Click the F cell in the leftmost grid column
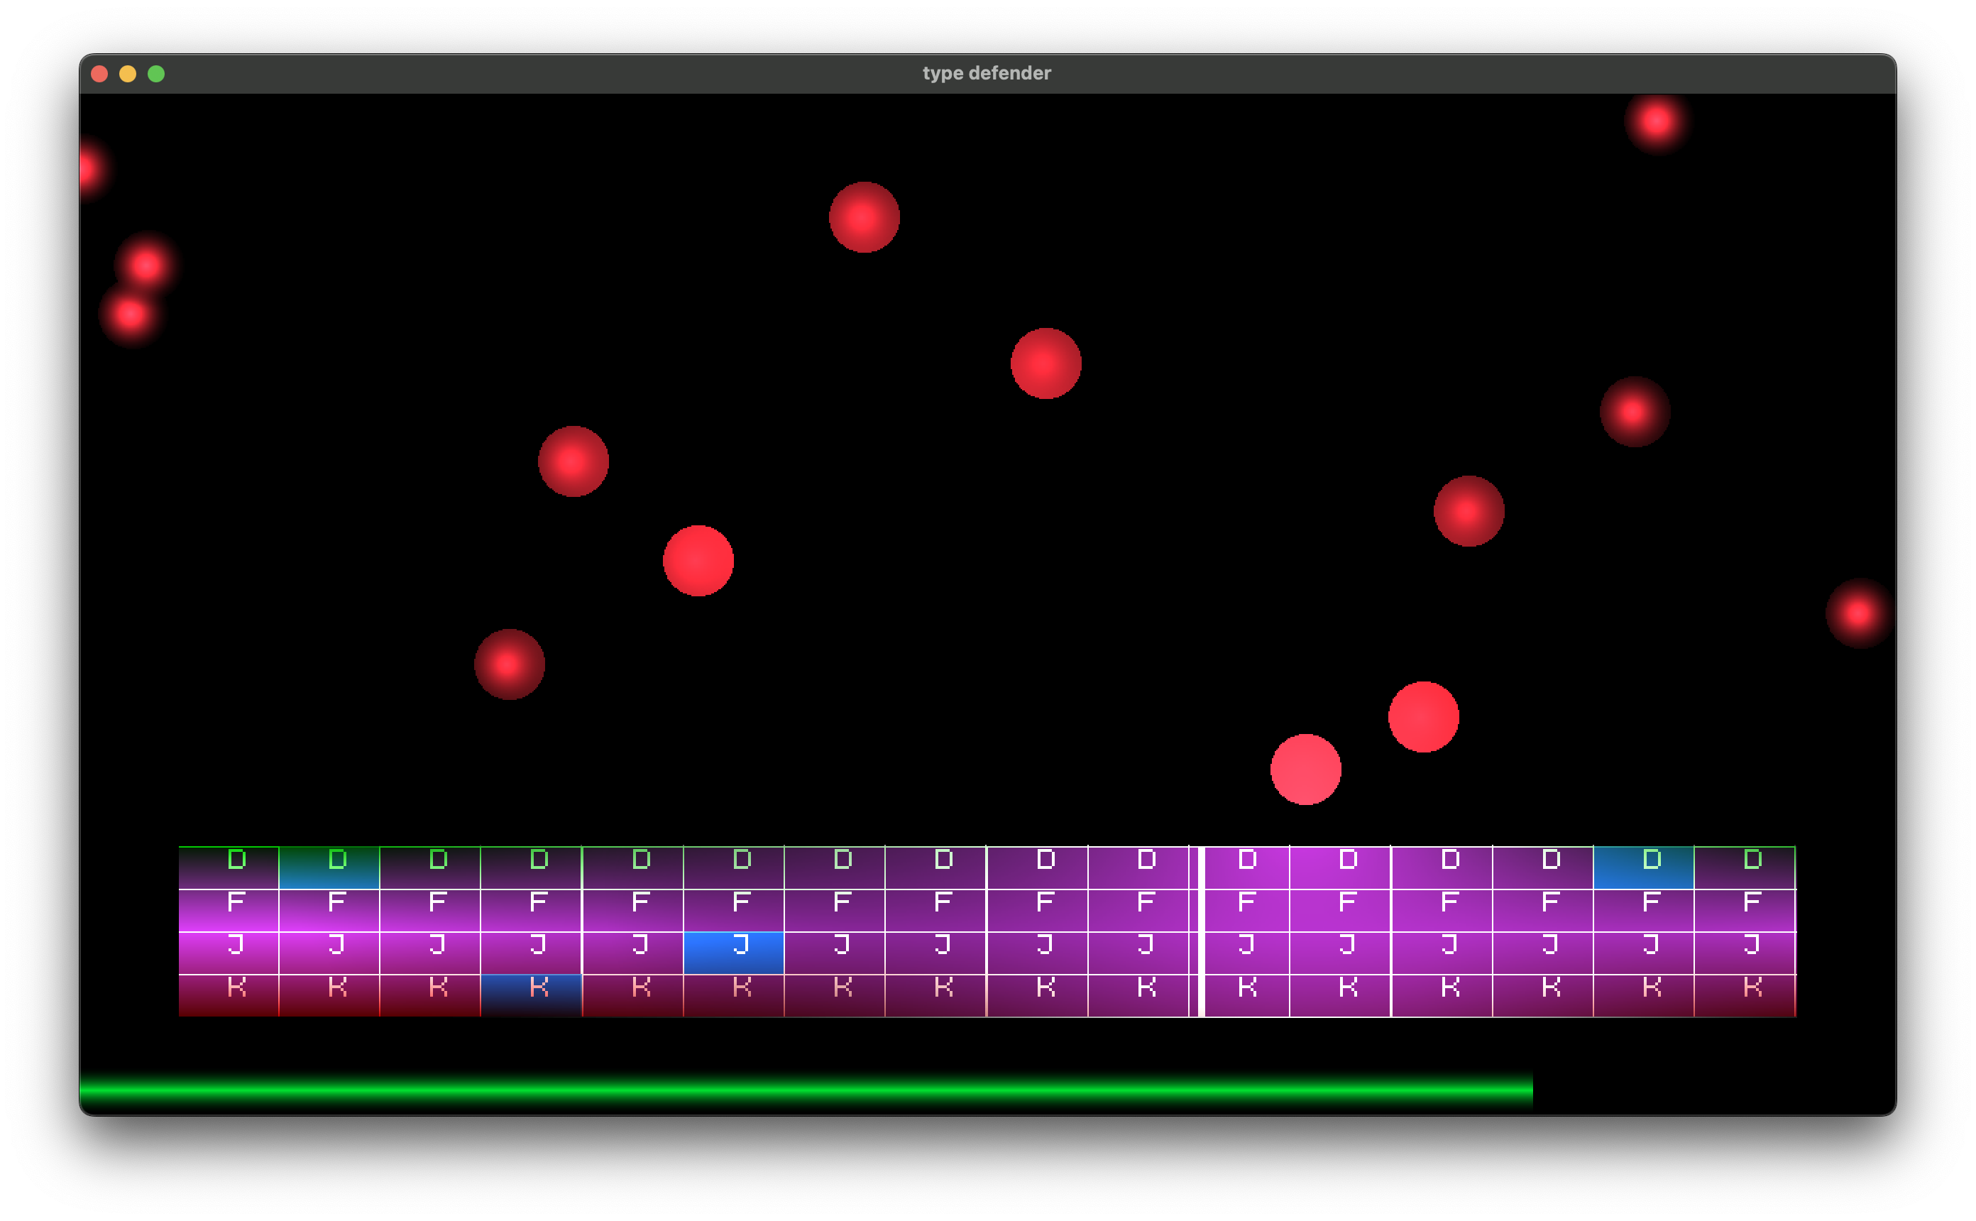The image size is (1976, 1221). [x=229, y=910]
